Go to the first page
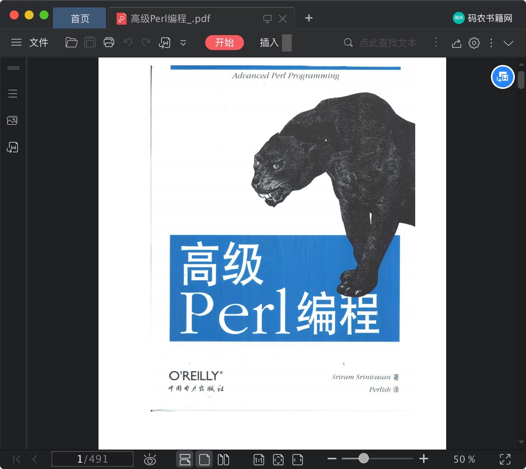The height and width of the screenshot is (469, 526). [x=17, y=459]
